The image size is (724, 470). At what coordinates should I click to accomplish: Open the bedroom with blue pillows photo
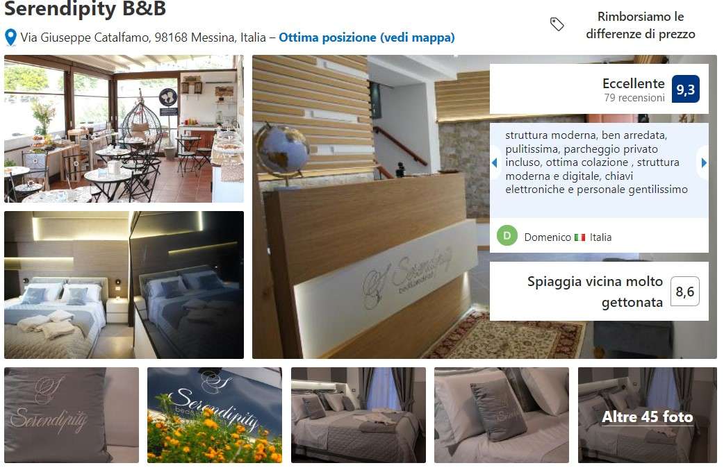(124, 285)
